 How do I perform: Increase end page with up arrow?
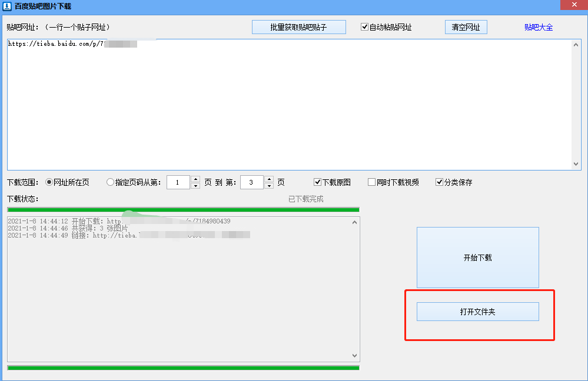[269, 179]
